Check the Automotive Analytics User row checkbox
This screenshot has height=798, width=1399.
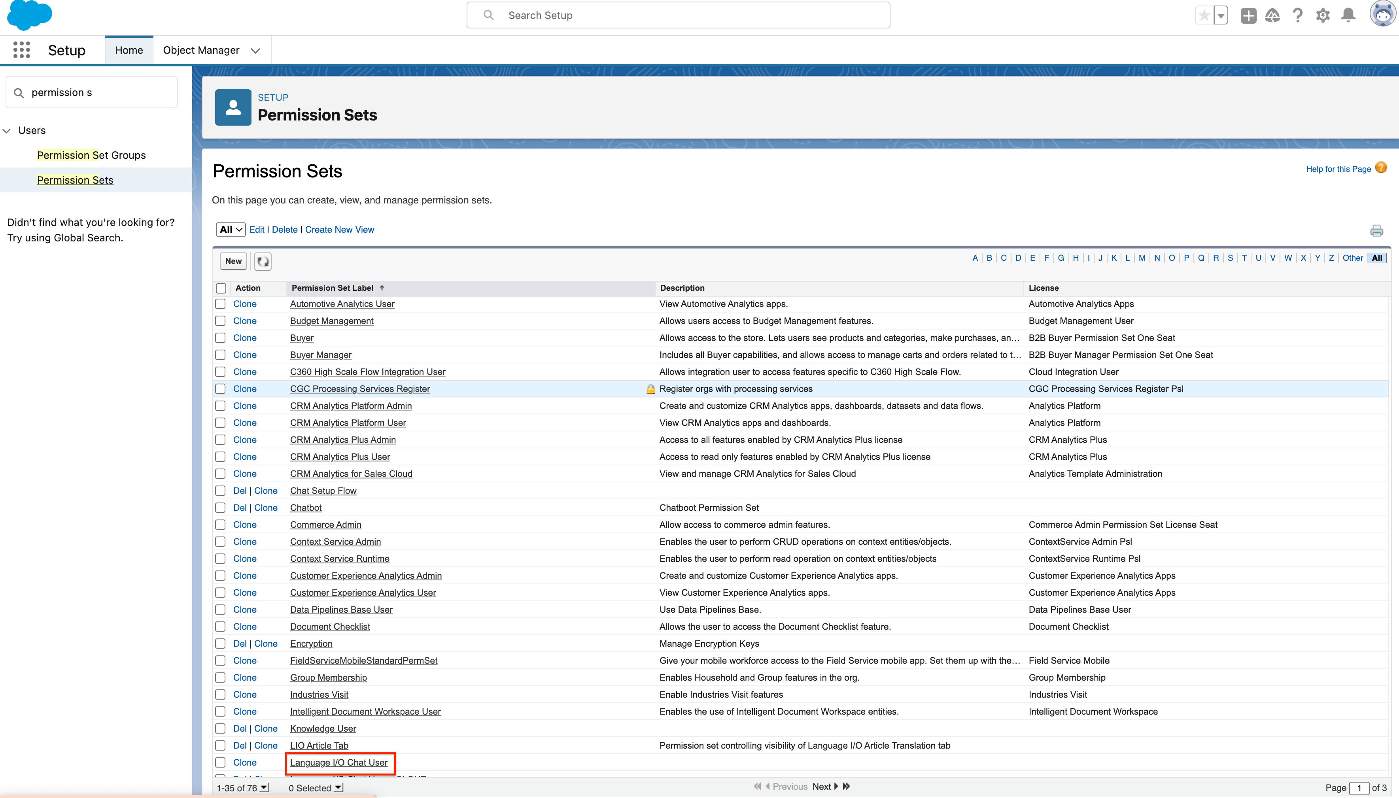click(221, 304)
